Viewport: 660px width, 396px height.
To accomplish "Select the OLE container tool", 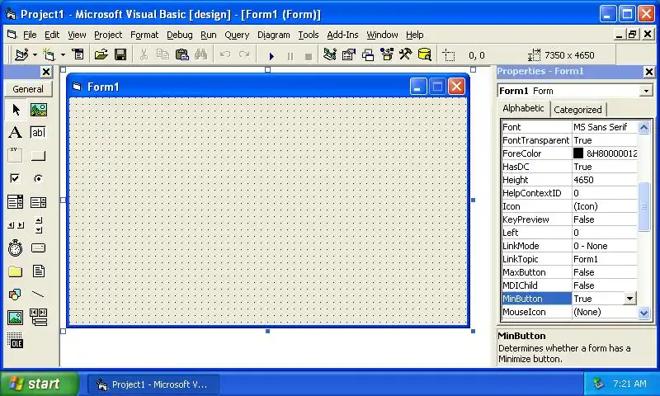I will pyautogui.click(x=16, y=340).
